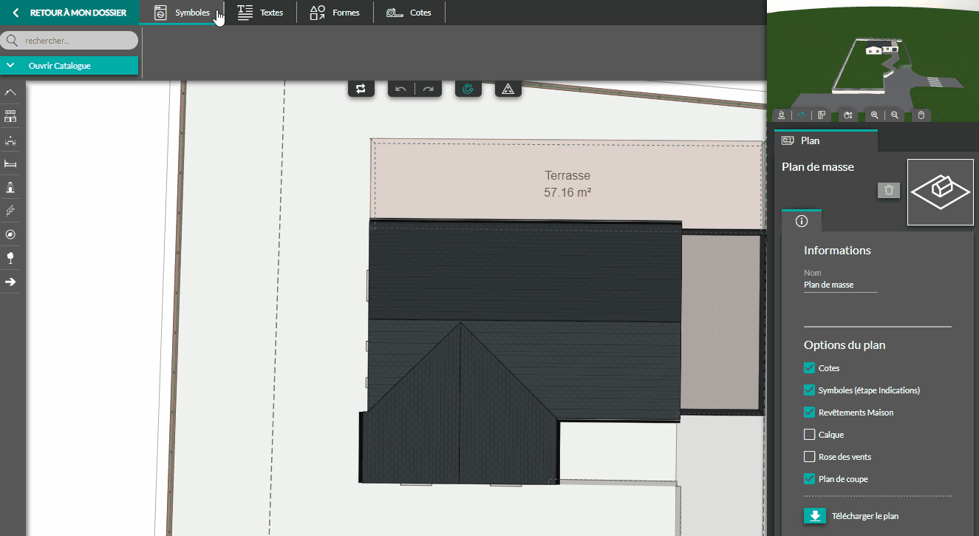Screen dimensions: 979x536
Task: Select the tree symbol category in sidebar
Action: [10, 258]
